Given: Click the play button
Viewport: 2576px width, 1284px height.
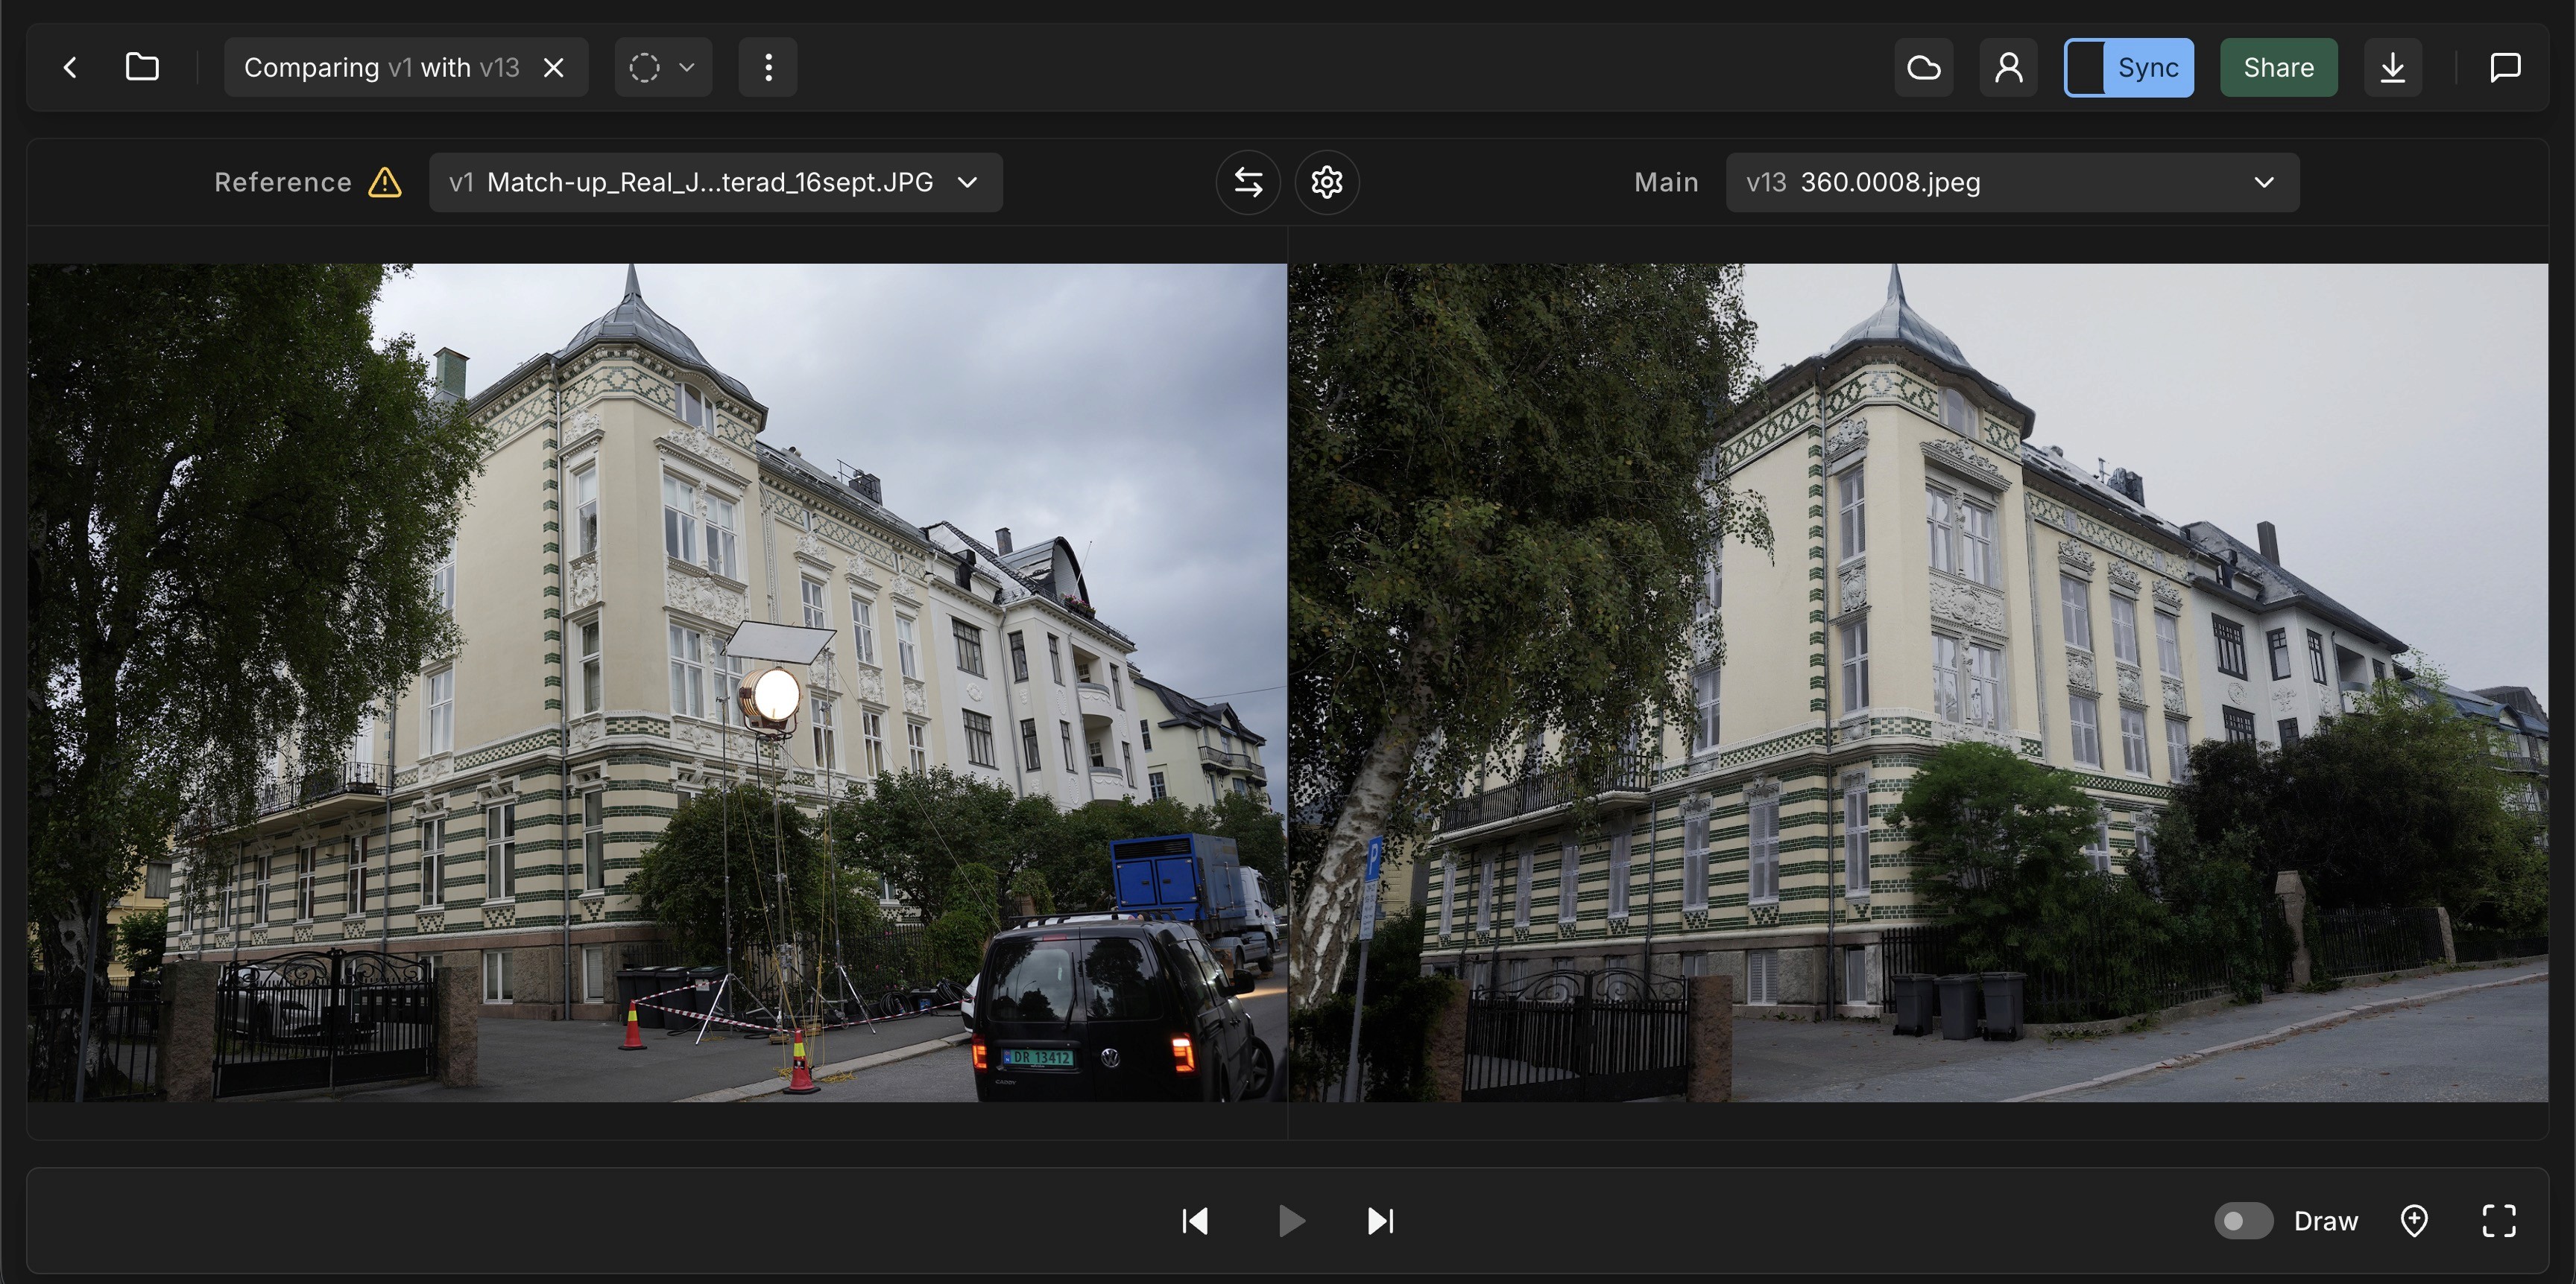Looking at the screenshot, I should tap(1290, 1220).
